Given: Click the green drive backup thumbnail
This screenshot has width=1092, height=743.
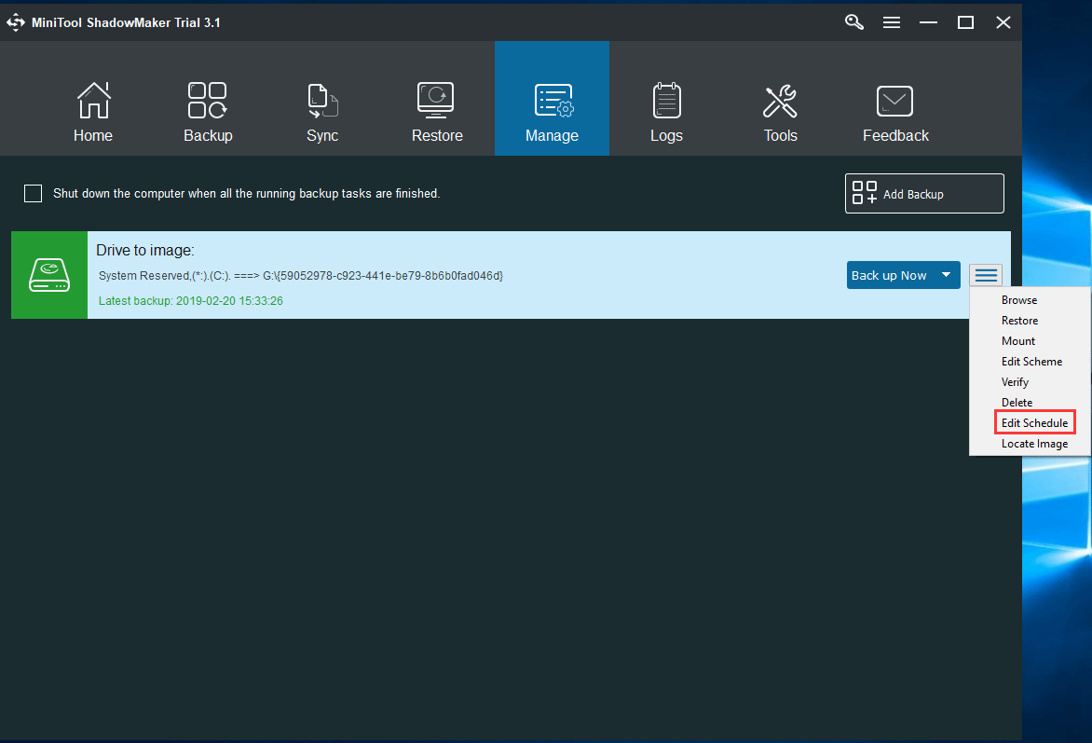Looking at the screenshot, I should click(x=48, y=274).
